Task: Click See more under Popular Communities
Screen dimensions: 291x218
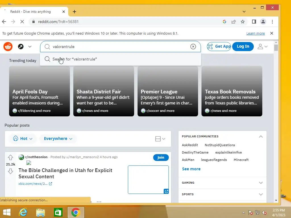Action: click(191, 169)
